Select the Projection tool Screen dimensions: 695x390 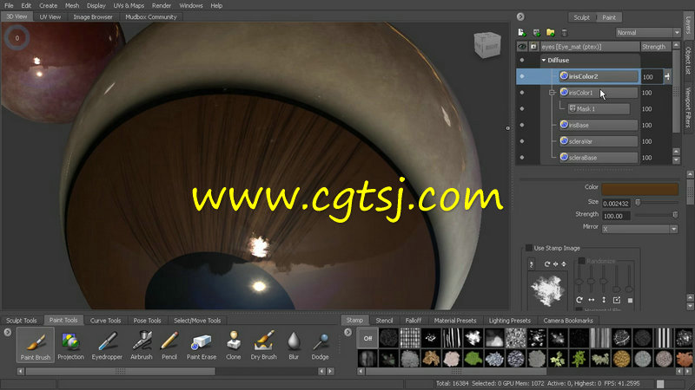70,345
